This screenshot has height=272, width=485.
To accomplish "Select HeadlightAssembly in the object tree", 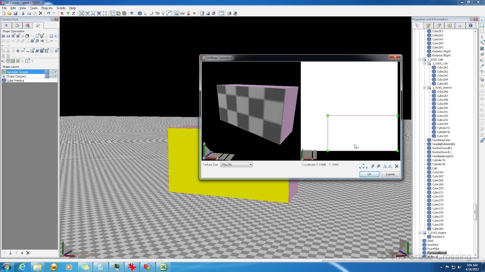I will [443, 144].
